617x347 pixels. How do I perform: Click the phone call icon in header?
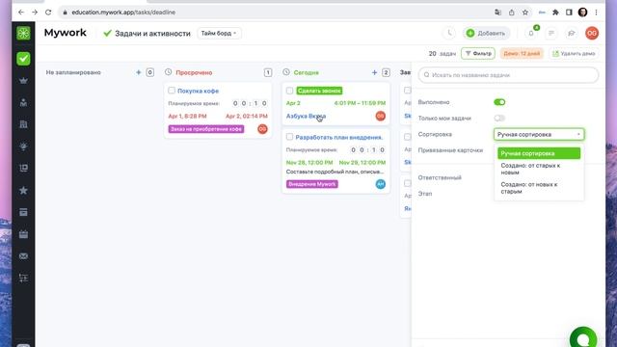[449, 33]
